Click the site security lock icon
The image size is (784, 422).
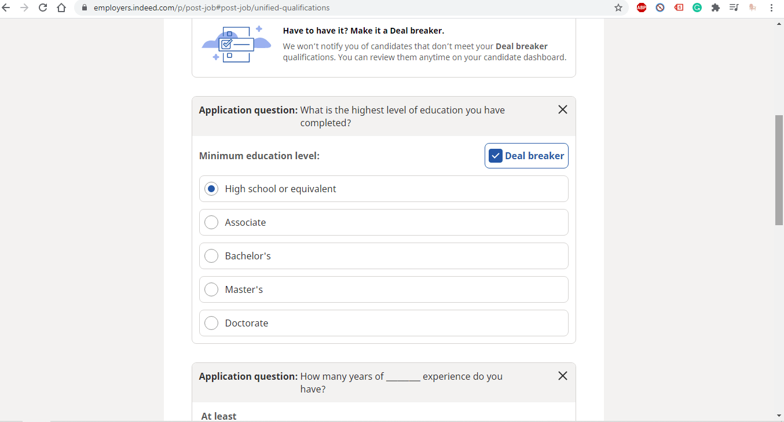pos(85,8)
